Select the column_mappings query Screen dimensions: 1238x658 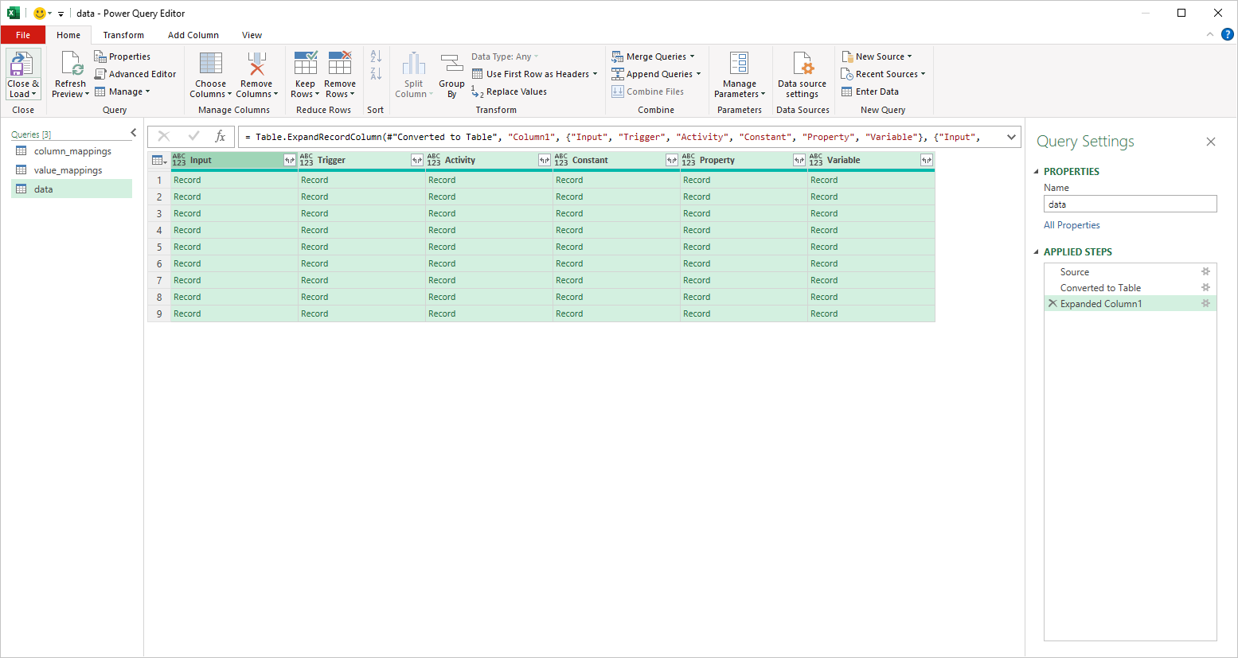coord(72,151)
